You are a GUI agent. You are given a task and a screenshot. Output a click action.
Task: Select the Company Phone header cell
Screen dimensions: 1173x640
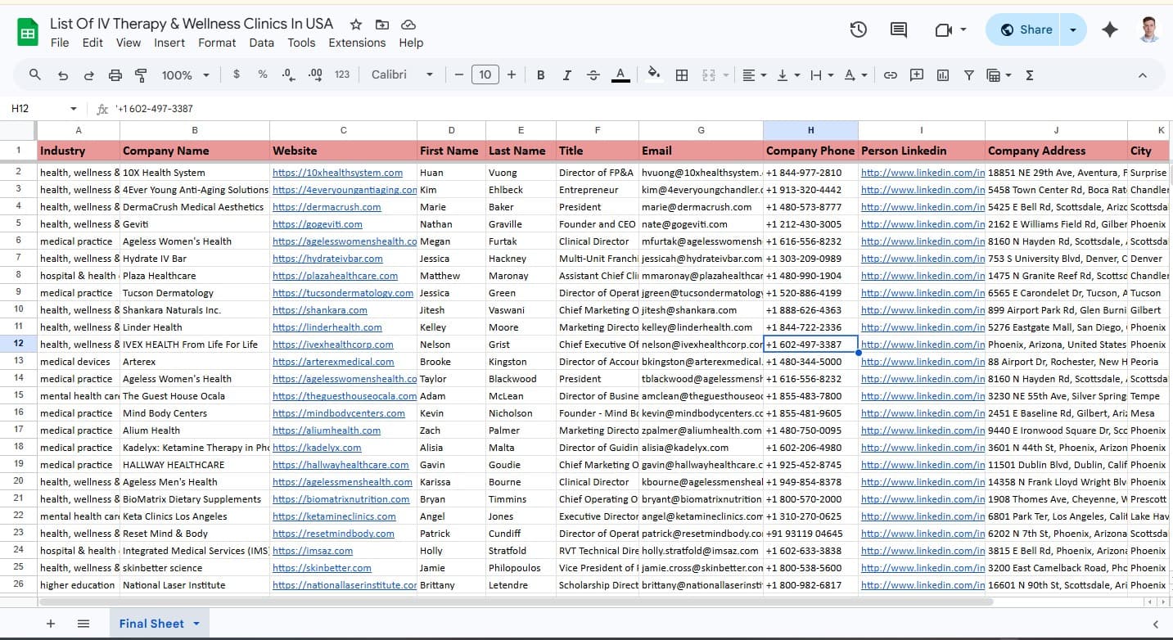(x=810, y=151)
